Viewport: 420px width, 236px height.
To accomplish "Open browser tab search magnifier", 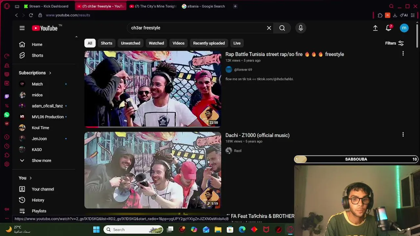I will click(x=391, y=6).
